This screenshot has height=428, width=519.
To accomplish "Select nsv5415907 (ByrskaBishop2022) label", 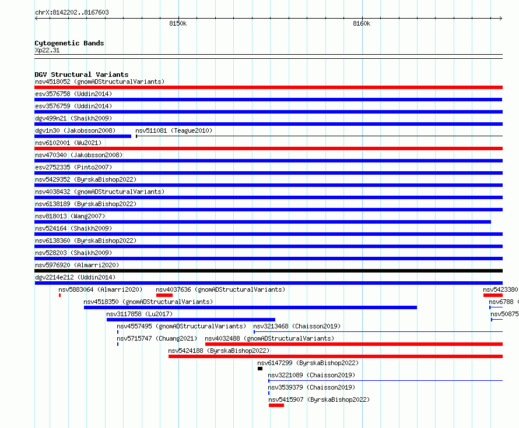I will click(x=319, y=399).
